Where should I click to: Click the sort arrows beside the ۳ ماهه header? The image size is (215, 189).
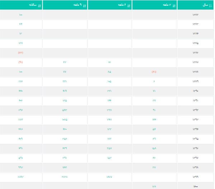click(x=173, y=5)
